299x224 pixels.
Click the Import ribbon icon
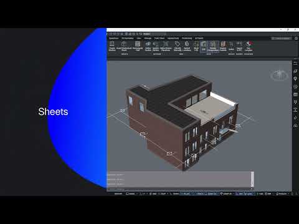click(231, 46)
